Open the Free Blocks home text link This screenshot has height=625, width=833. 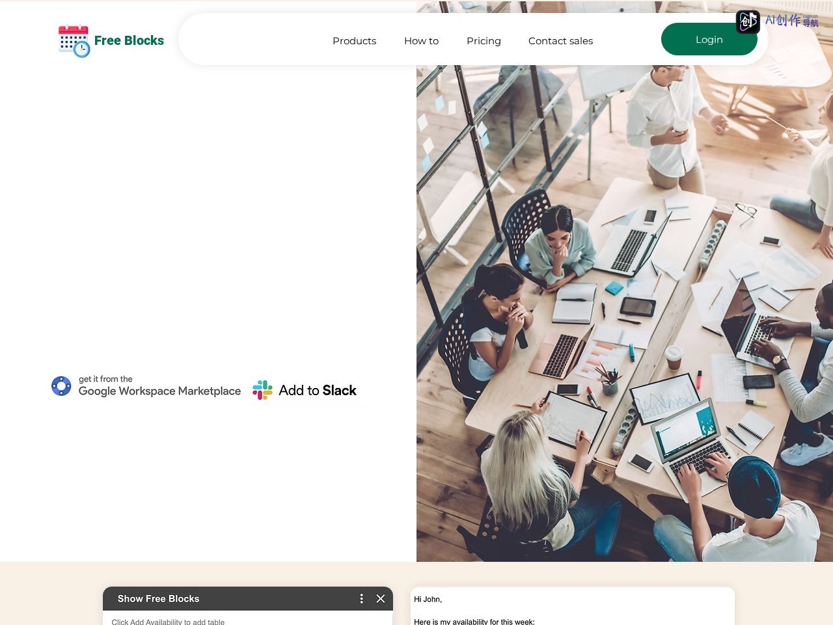(x=129, y=40)
